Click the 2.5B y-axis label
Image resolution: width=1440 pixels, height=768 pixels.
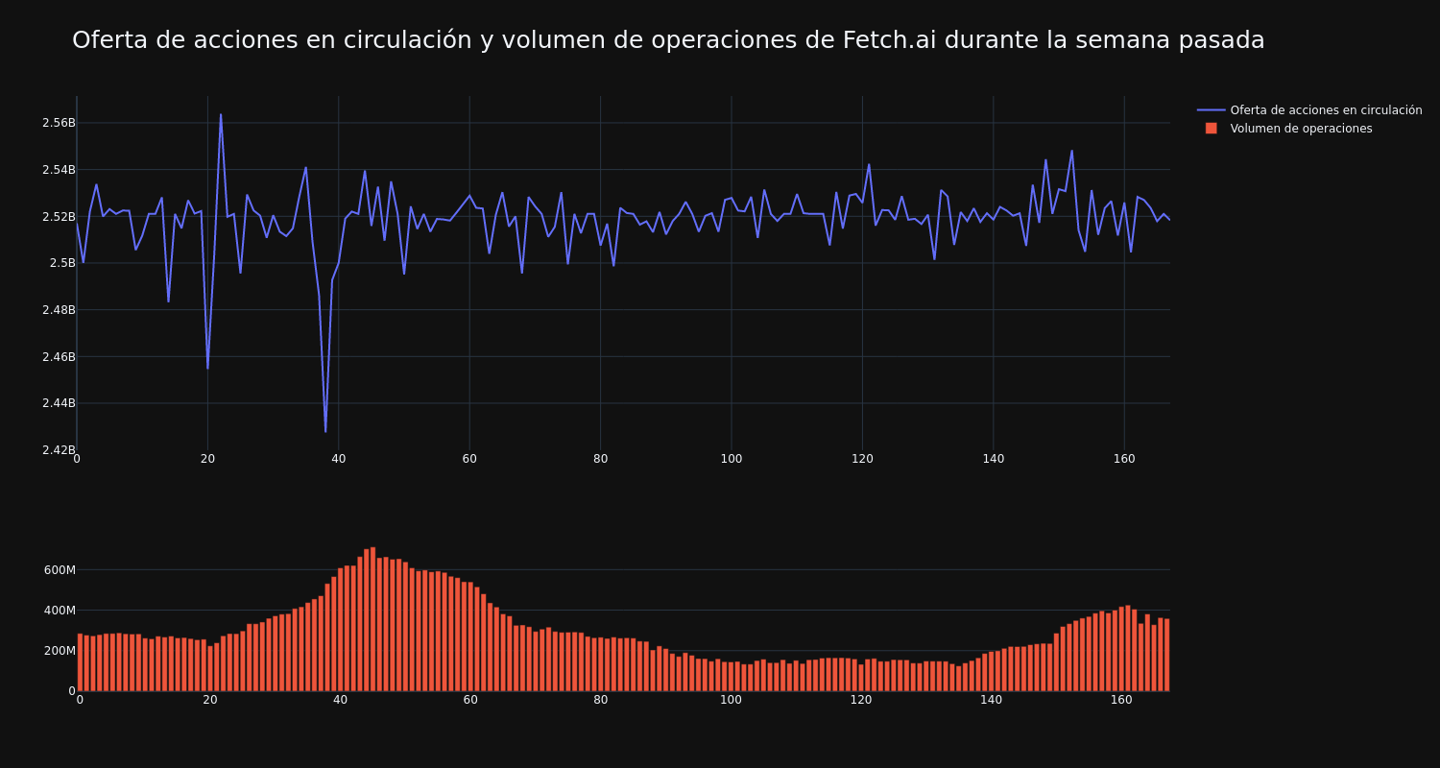pyautogui.click(x=62, y=263)
